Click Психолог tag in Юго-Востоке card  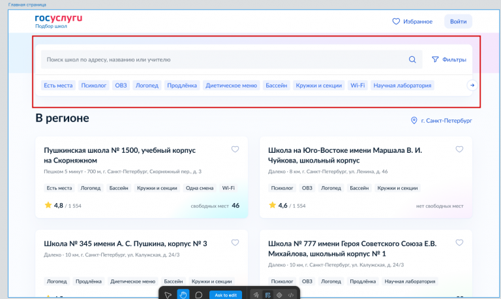coord(282,188)
